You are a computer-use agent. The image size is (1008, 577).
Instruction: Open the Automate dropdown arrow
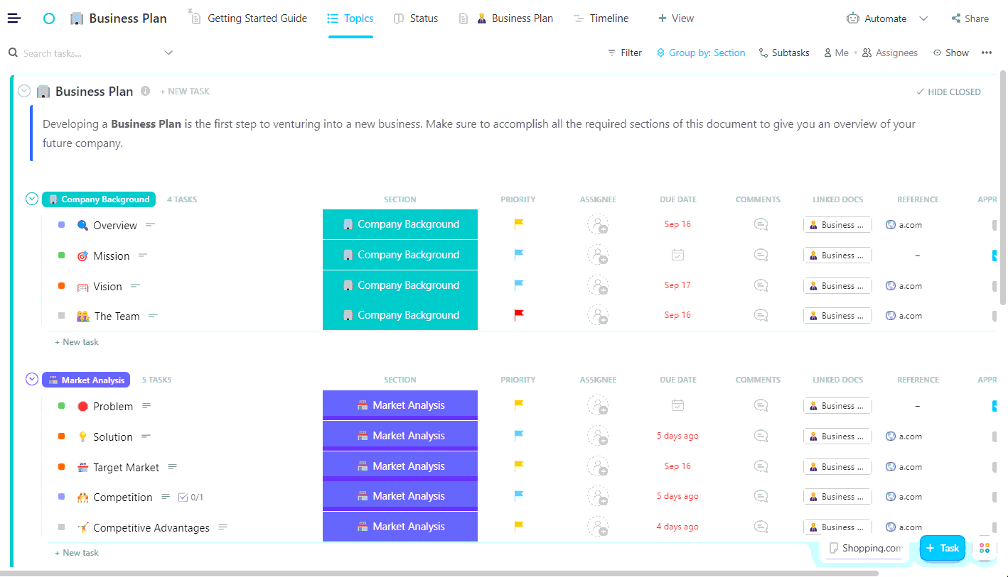pos(923,18)
